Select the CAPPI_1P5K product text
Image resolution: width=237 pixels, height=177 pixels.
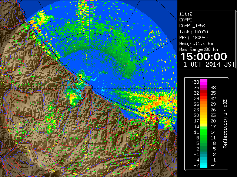[x=192, y=26]
